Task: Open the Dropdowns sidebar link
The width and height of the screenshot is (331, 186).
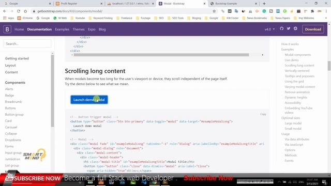Action: click(13, 140)
